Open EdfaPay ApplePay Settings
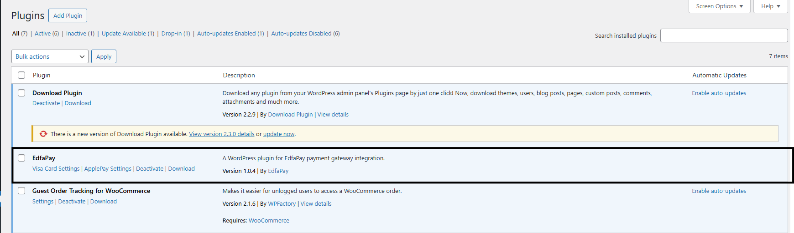The height and width of the screenshot is (233, 794). point(108,169)
